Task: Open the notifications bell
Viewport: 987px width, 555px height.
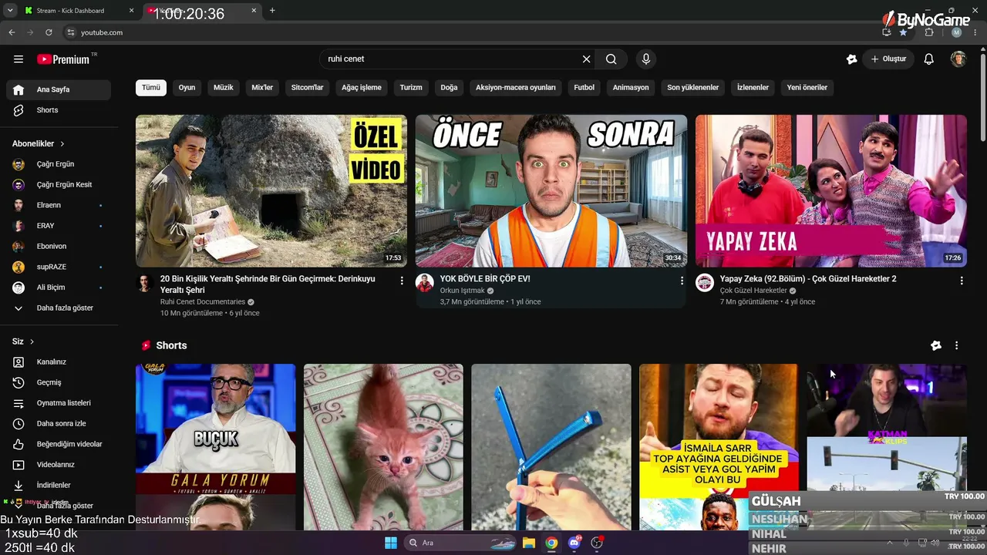Action: point(929,59)
